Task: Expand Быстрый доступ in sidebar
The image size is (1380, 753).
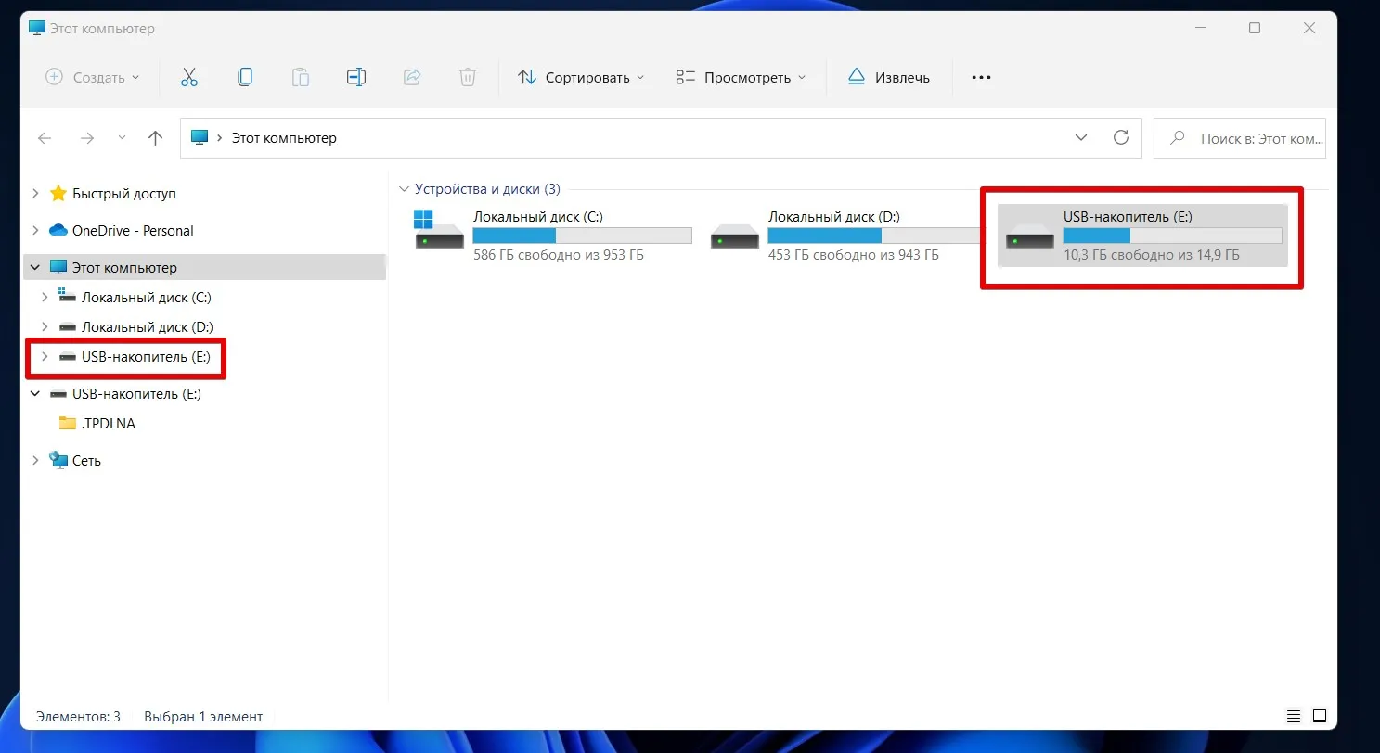Action: pyautogui.click(x=35, y=193)
